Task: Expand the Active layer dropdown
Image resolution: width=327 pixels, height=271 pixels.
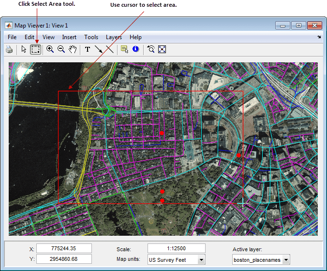Action: [286, 260]
